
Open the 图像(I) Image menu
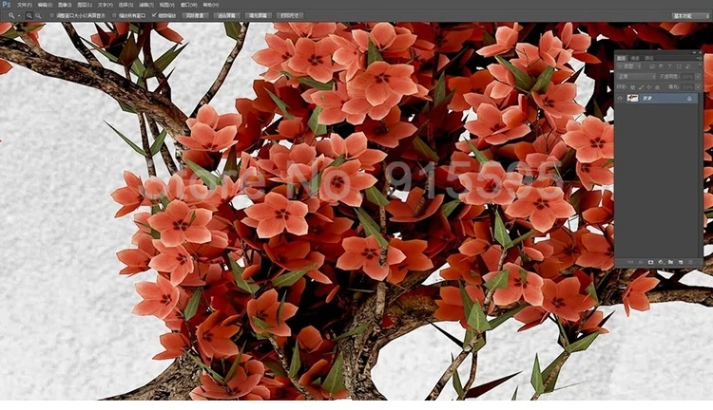click(x=65, y=5)
